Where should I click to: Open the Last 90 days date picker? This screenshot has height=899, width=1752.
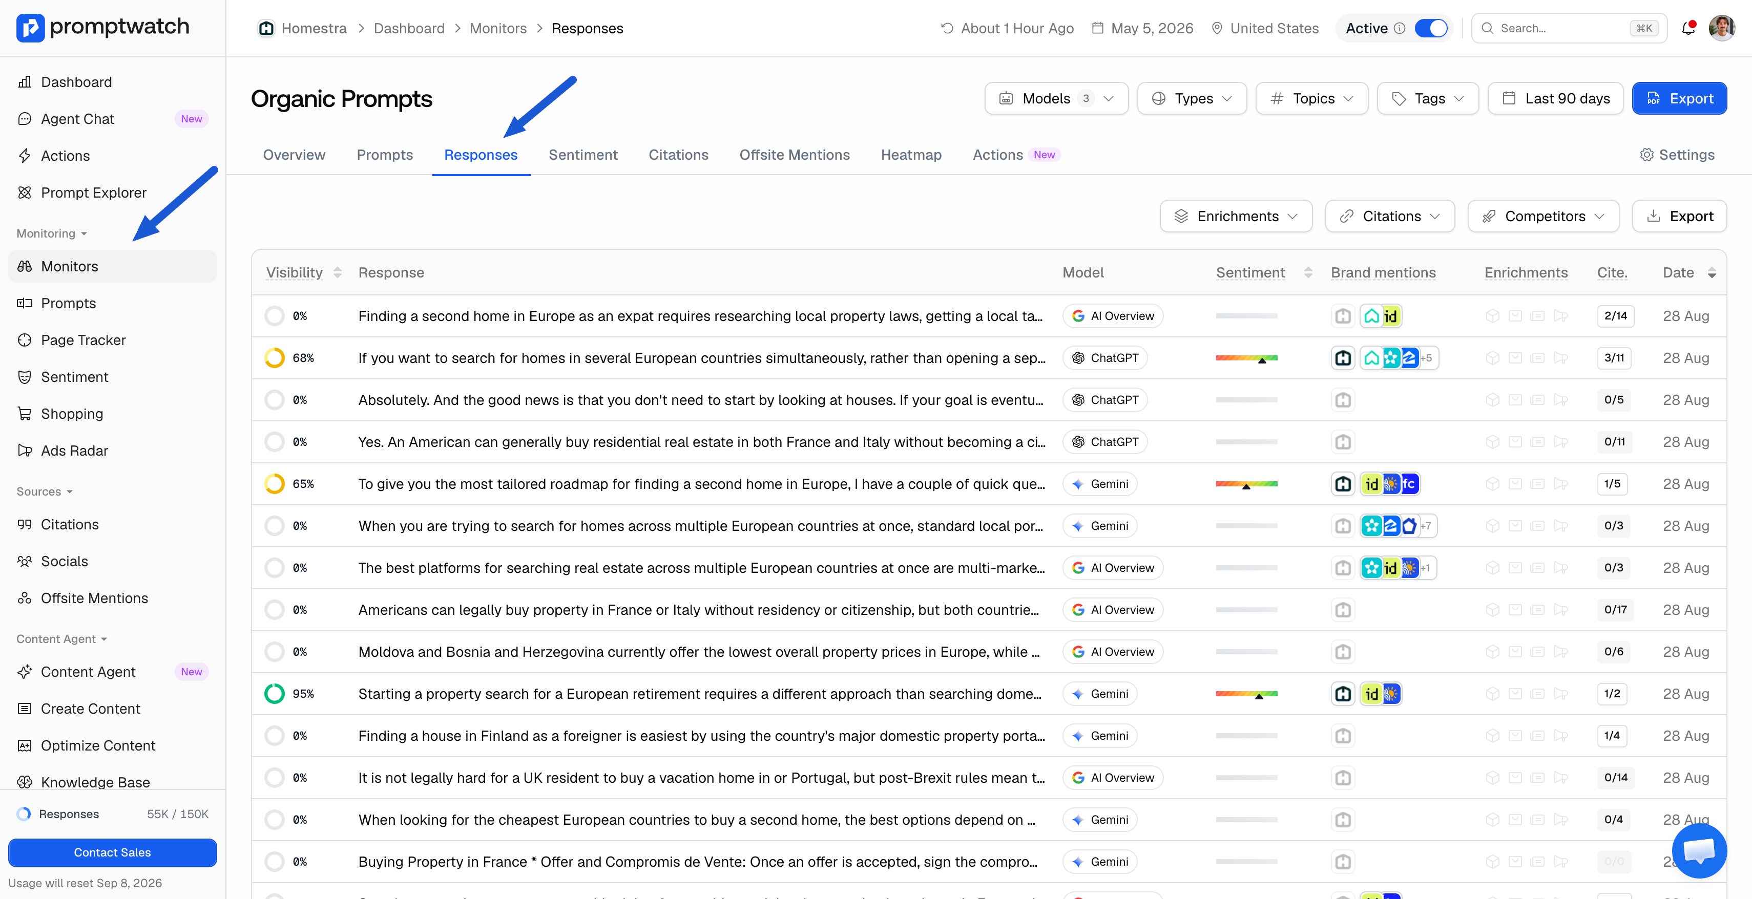(1555, 98)
